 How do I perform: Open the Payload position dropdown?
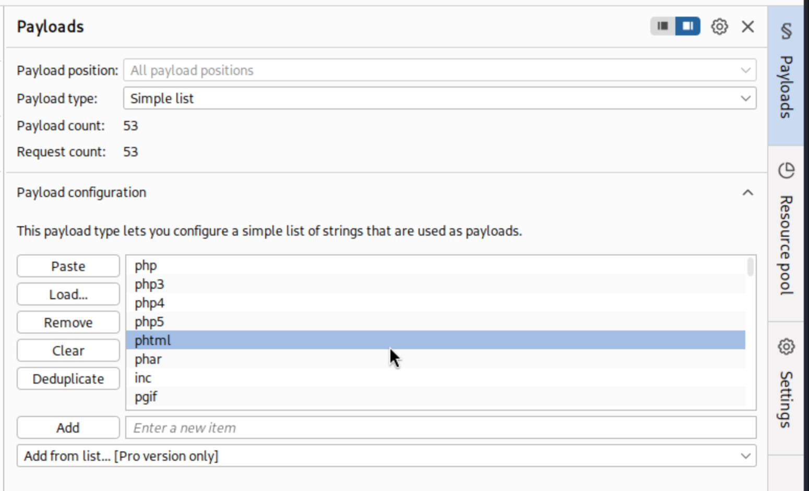pyautogui.click(x=439, y=70)
